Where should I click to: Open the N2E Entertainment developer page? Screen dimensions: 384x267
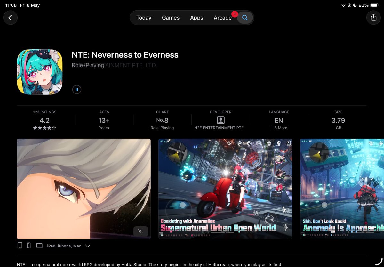[221, 120]
